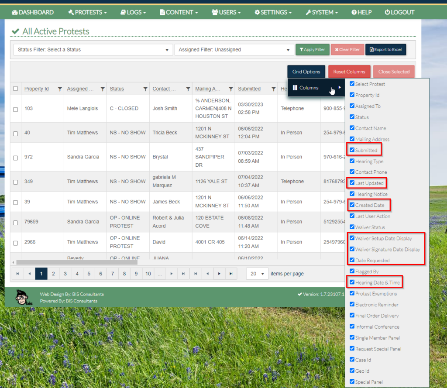This screenshot has height=388, width=447.
Task: Open filter icon for Mailing Address column
Action: (230, 89)
